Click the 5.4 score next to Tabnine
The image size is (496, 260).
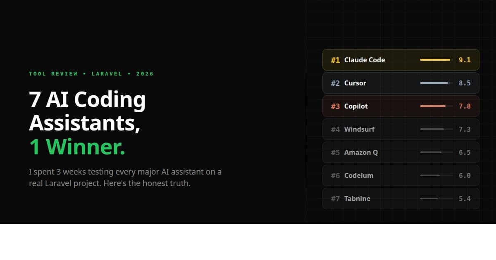coord(465,199)
